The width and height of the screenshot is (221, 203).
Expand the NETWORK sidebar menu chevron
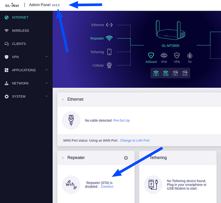coord(46,83)
